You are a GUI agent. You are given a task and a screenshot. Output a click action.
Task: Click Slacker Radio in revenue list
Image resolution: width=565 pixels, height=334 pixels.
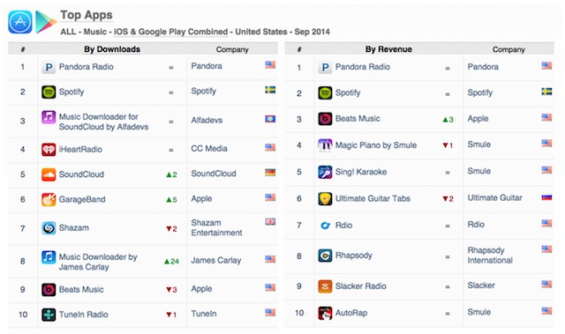pyautogui.click(x=361, y=286)
